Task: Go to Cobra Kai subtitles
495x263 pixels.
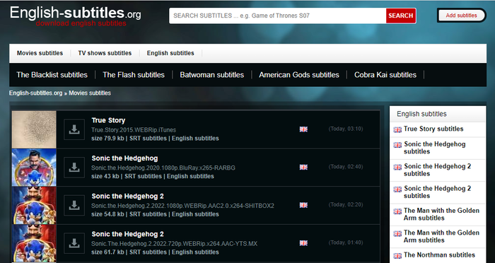Action: [385, 75]
